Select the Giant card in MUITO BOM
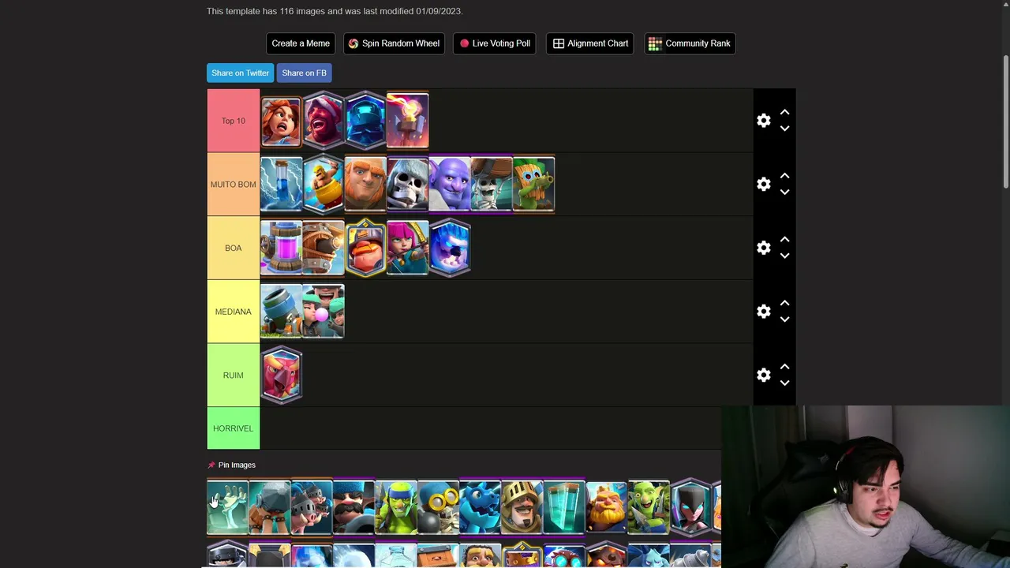1010x568 pixels. 365,185
